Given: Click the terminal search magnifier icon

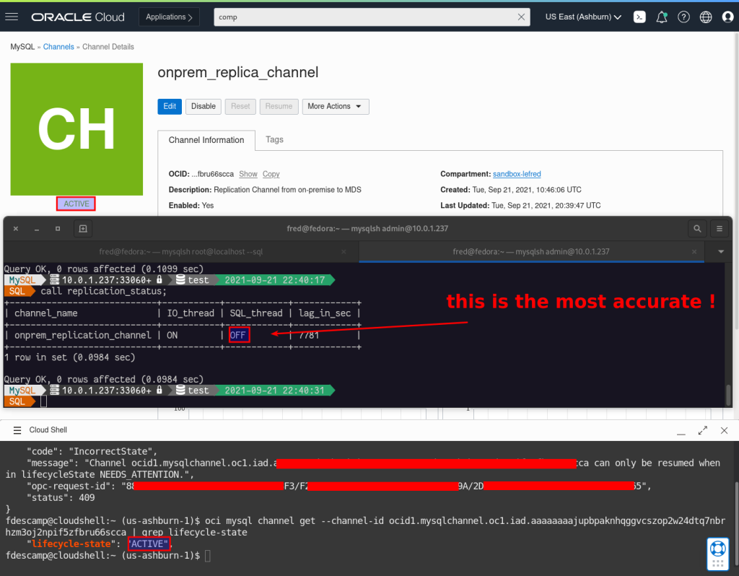Looking at the screenshot, I should [x=697, y=229].
